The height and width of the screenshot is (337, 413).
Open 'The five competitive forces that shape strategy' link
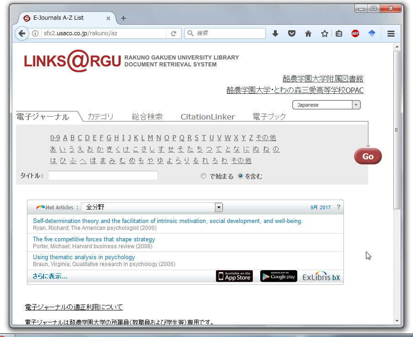pos(94,239)
